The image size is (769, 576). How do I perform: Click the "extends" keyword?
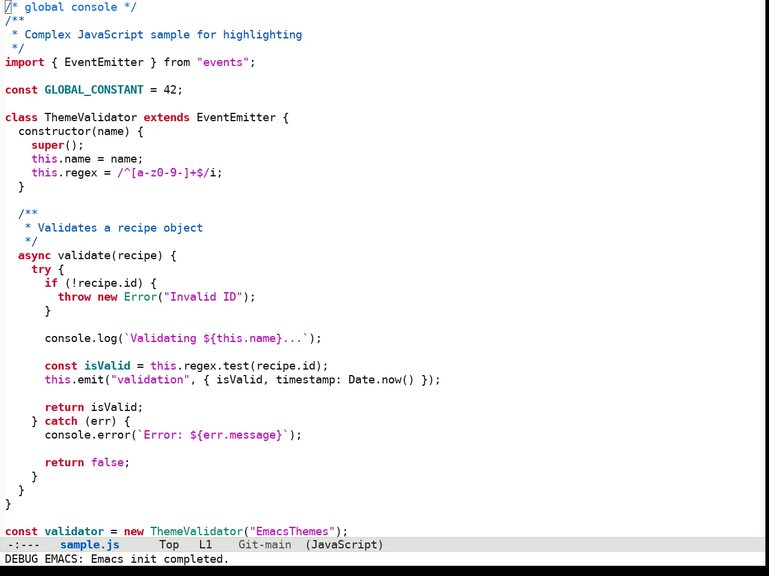coord(166,118)
